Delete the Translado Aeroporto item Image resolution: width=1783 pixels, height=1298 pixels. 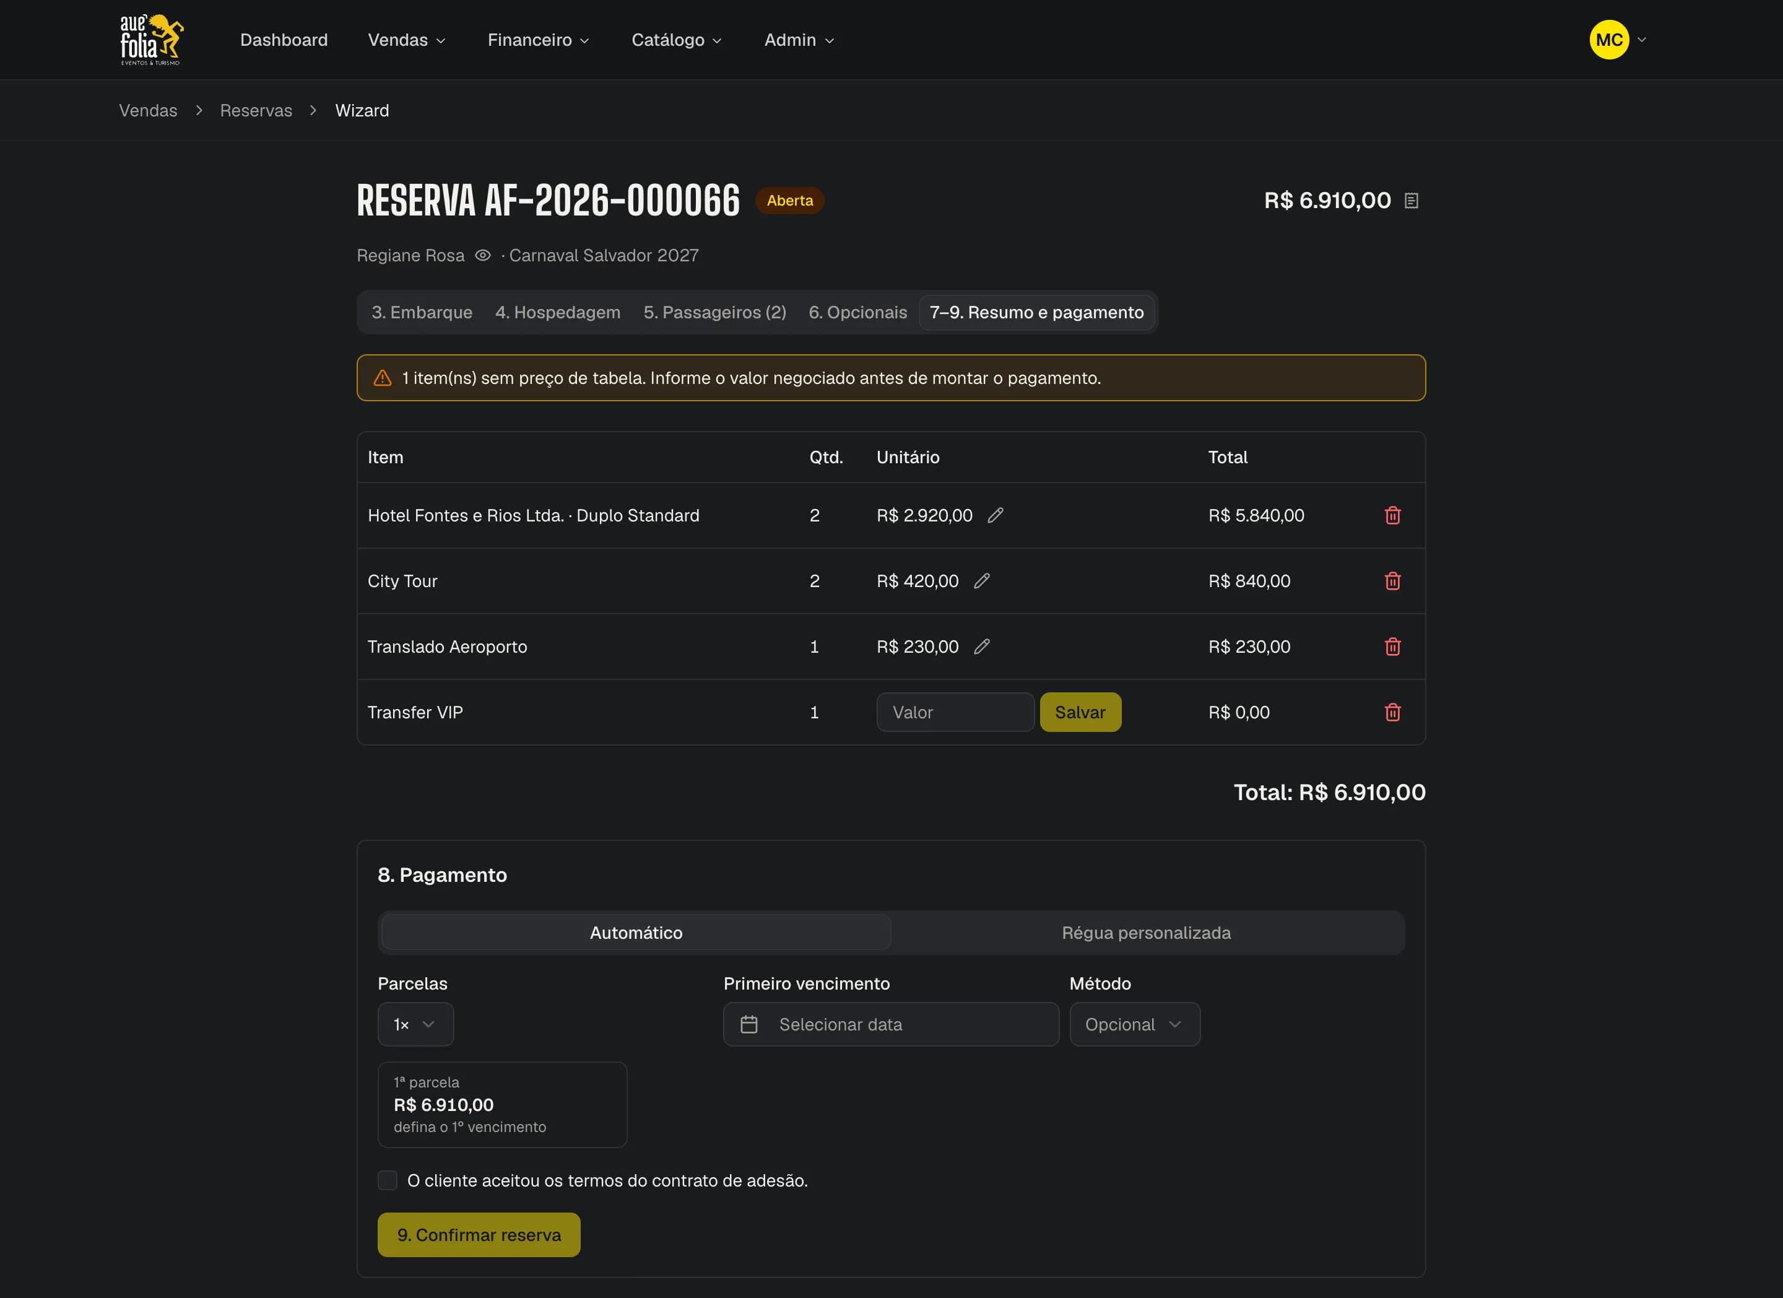1392,647
